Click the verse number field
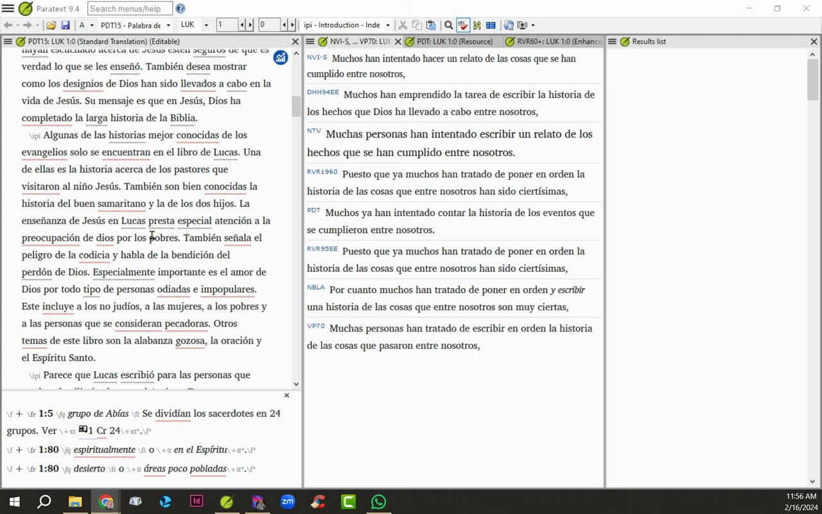Screen dimensions: 822x514 click(x=269, y=25)
